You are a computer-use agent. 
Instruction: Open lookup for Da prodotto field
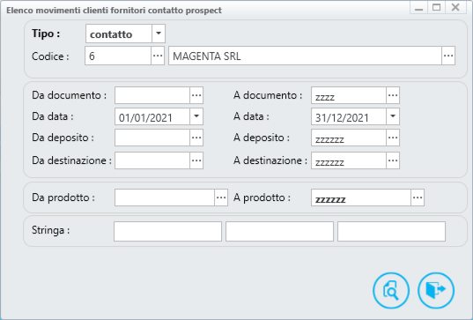[x=221, y=197]
